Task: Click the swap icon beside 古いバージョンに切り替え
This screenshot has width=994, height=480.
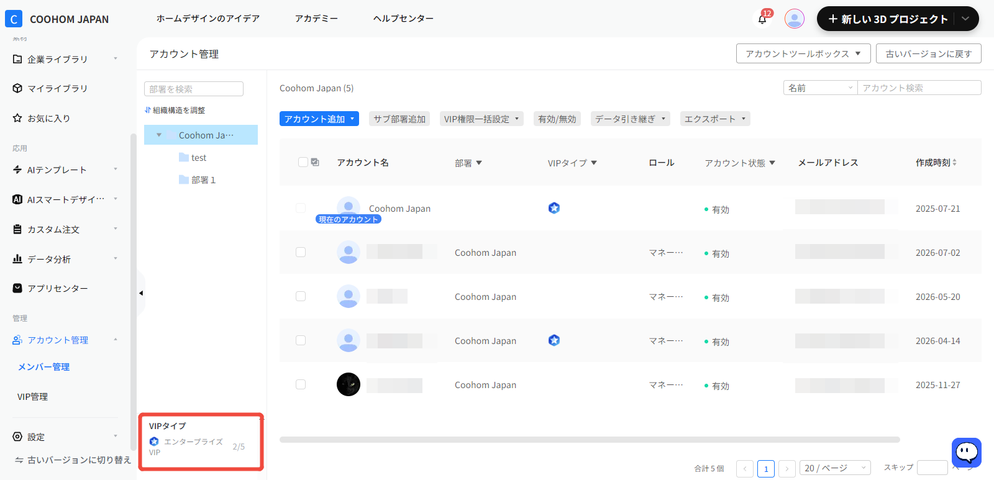Action: coord(19,460)
